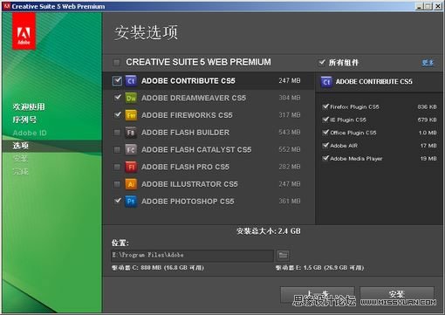Select the ADOBE FLASH BUILDER row label
The height and width of the screenshot is (315, 445).
pos(185,133)
